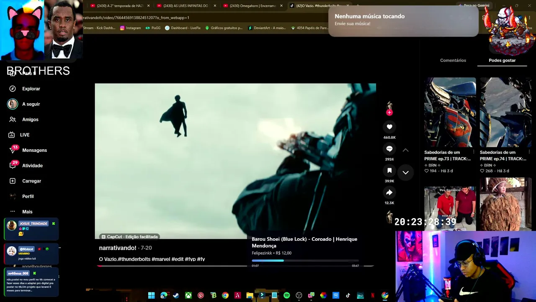
Task: Click the CapCut Edição facilitada badge
Action: click(130, 237)
